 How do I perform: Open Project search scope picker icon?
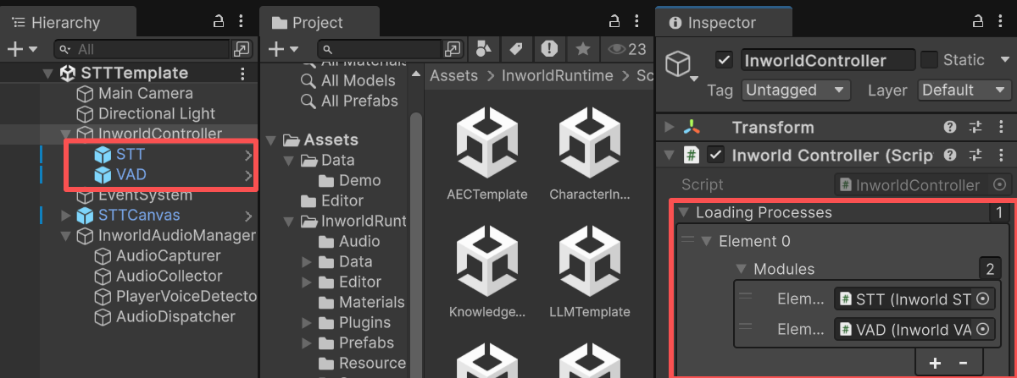pyautogui.click(x=454, y=49)
